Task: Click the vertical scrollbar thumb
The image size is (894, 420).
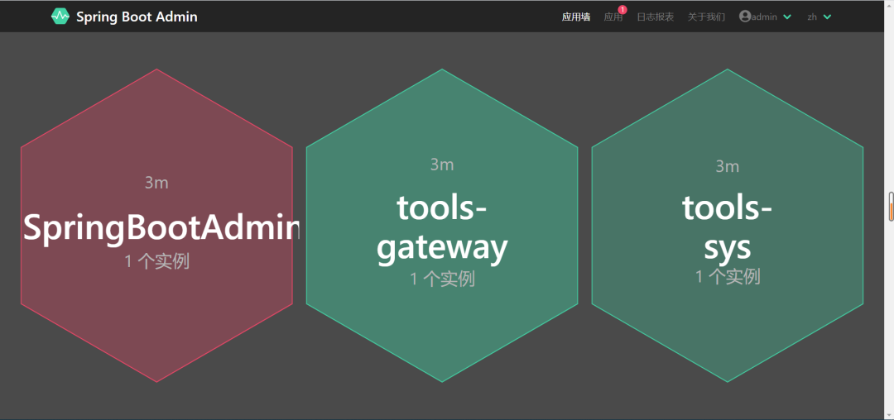Action: [x=891, y=207]
